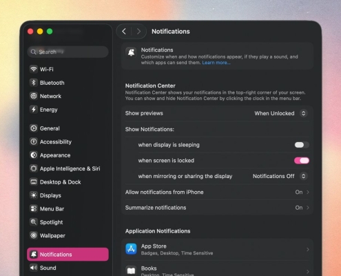The height and width of the screenshot is (276, 341).
Task: Go back with the left chevron button
Action: point(124,31)
